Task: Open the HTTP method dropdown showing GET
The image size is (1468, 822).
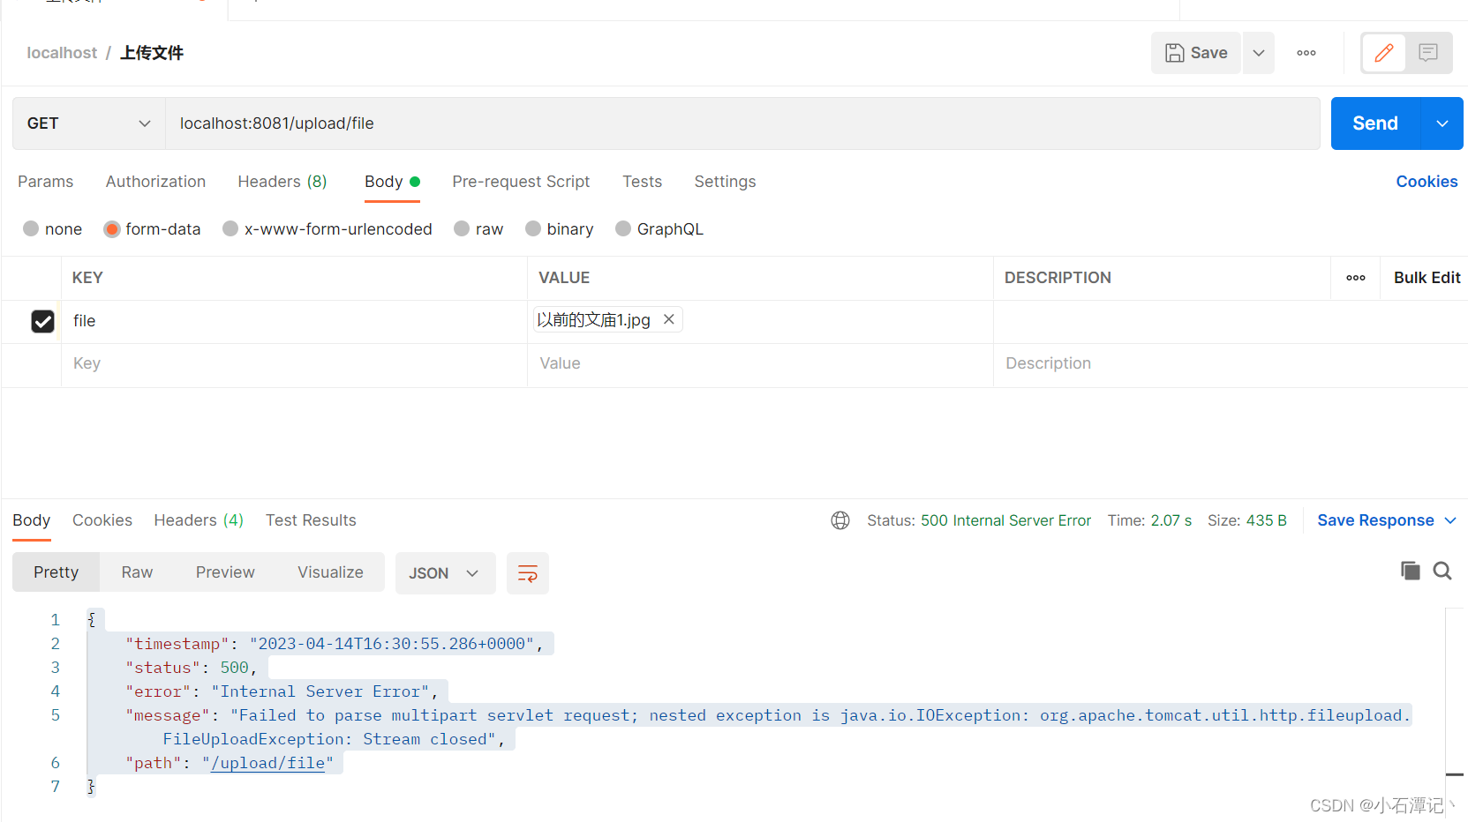Action: point(87,123)
